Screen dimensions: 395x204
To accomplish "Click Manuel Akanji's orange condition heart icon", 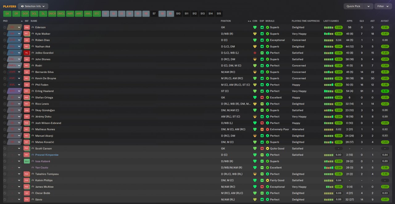I will coord(255,136).
